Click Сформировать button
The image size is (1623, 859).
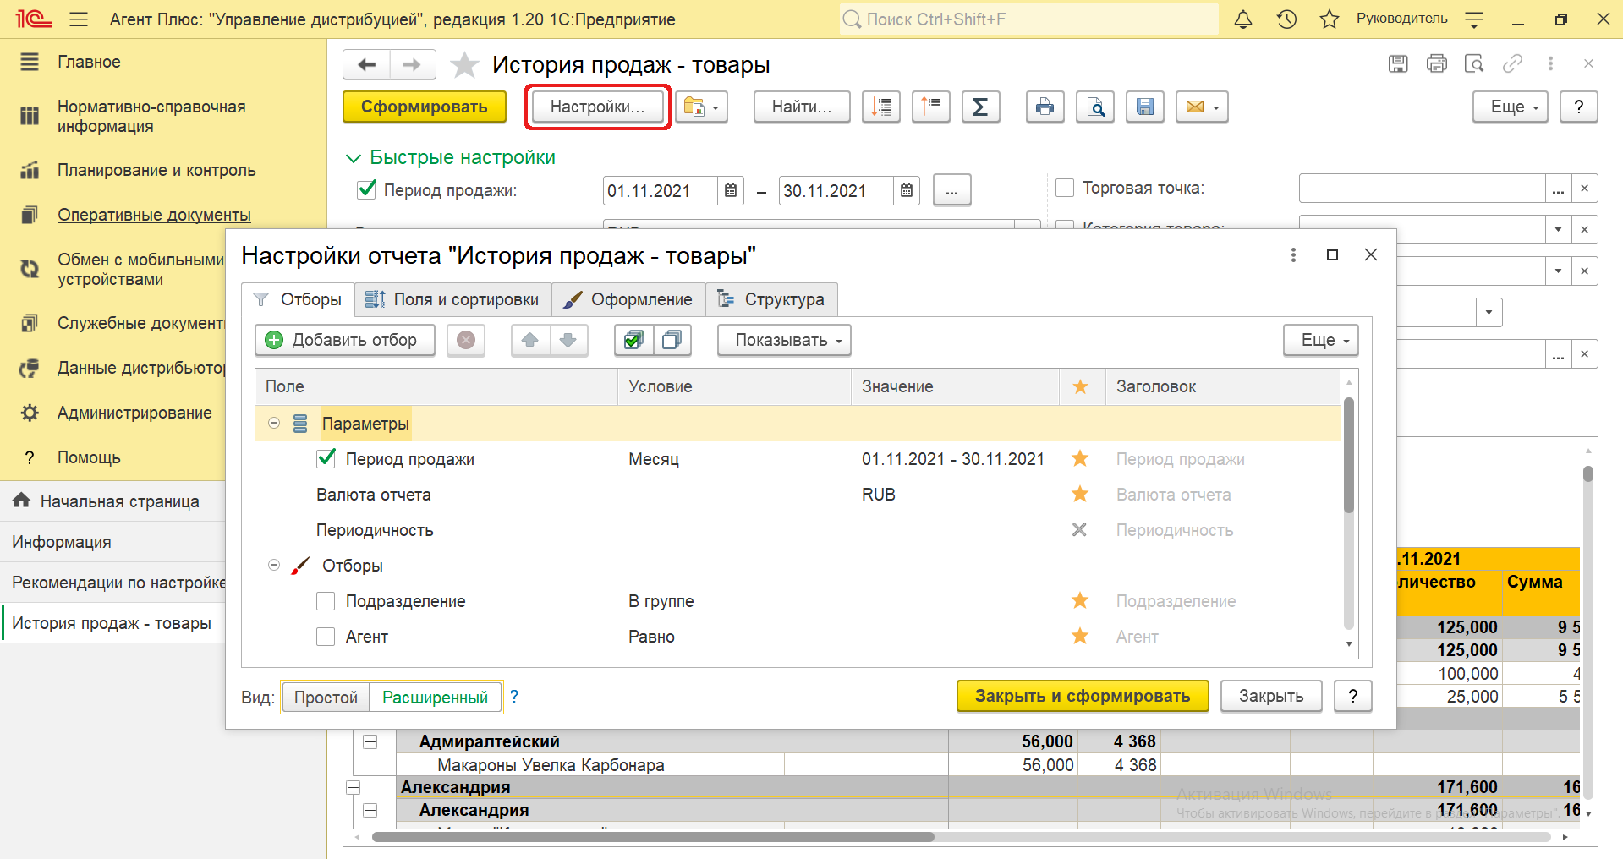pyautogui.click(x=425, y=107)
